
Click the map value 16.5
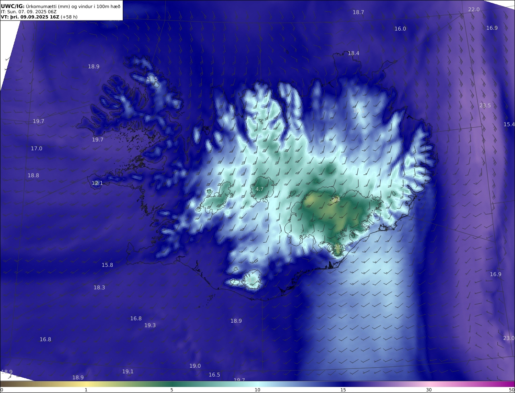pos(214,375)
